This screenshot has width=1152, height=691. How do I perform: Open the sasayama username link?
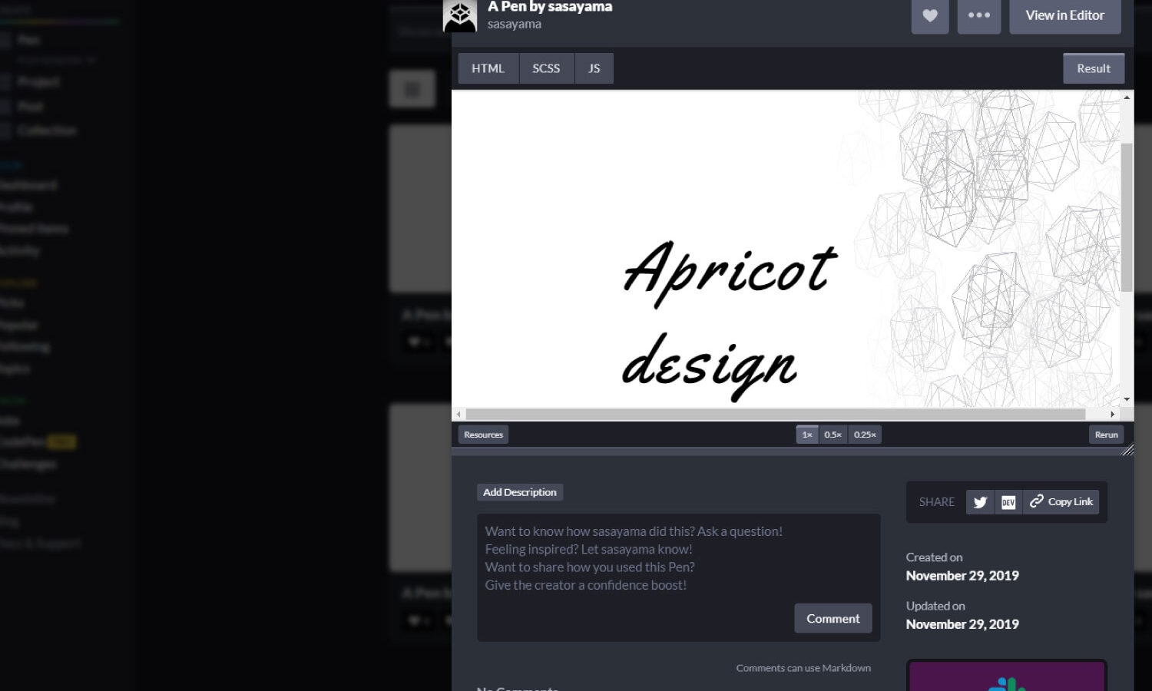[515, 25]
